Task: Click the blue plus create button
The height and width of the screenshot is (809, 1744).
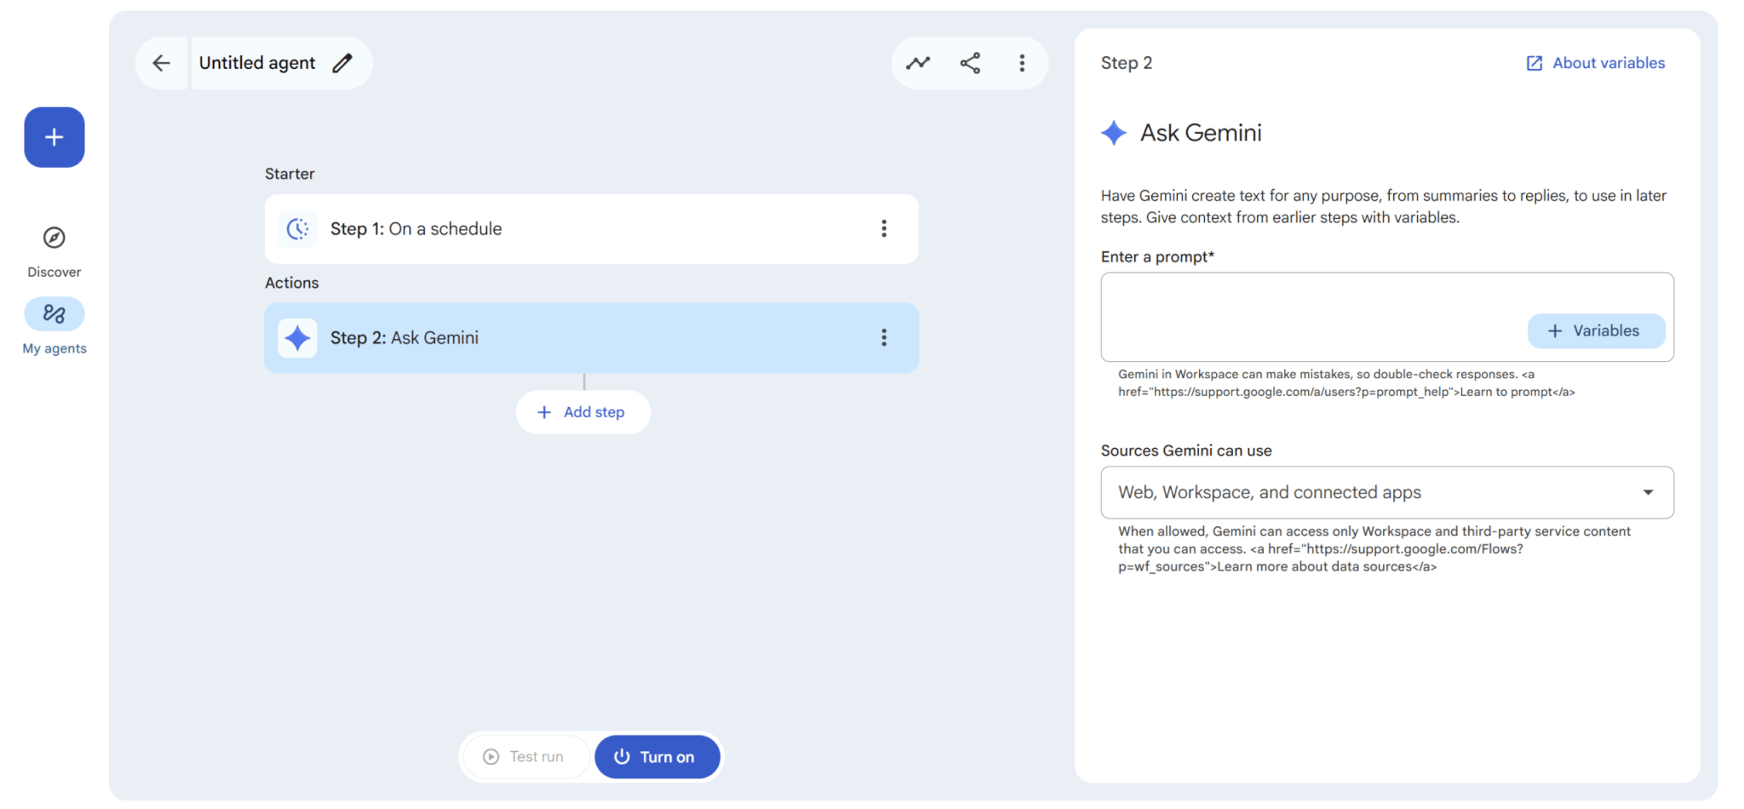Action: click(54, 137)
